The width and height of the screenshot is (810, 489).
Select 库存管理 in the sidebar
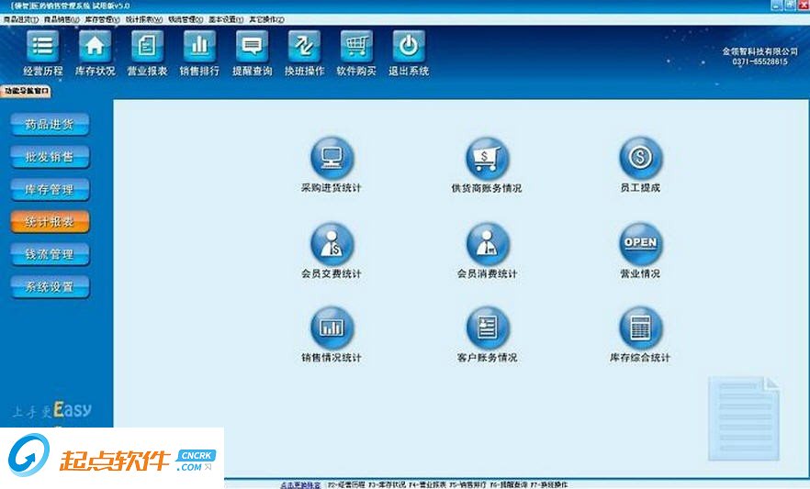click(50, 189)
